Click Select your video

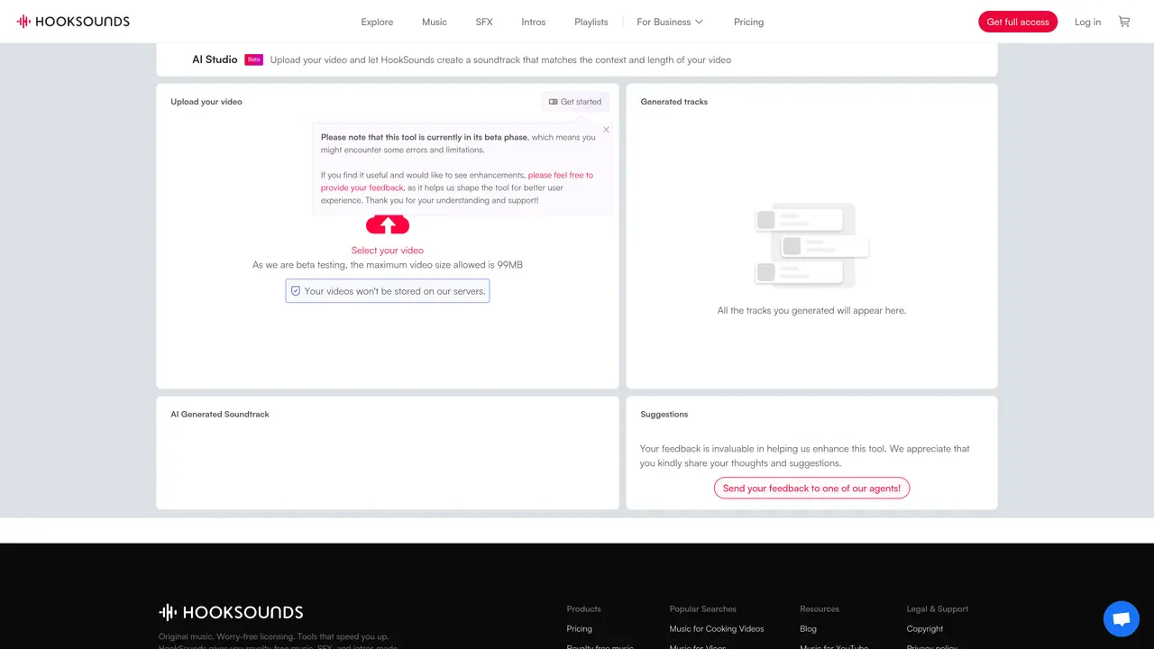[388, 251]
